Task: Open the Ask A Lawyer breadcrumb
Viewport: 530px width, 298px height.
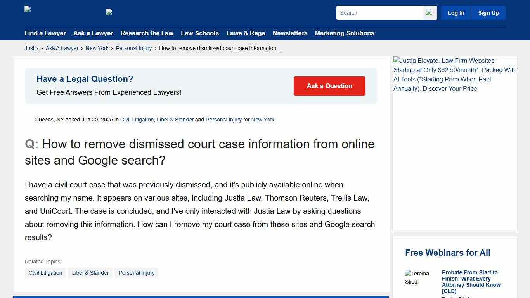Action: click(62, 48)
